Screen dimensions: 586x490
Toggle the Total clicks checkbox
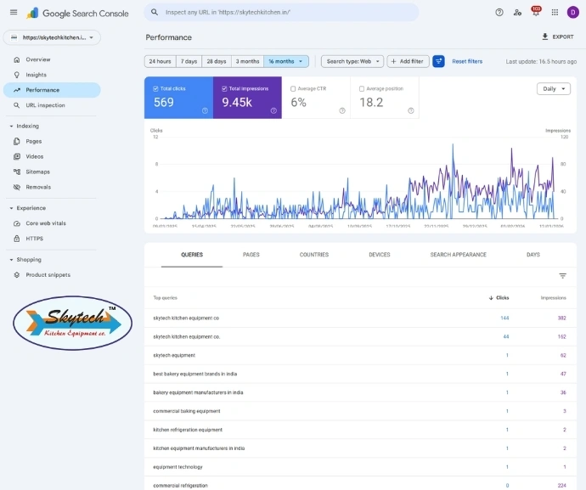pos(156,88)
